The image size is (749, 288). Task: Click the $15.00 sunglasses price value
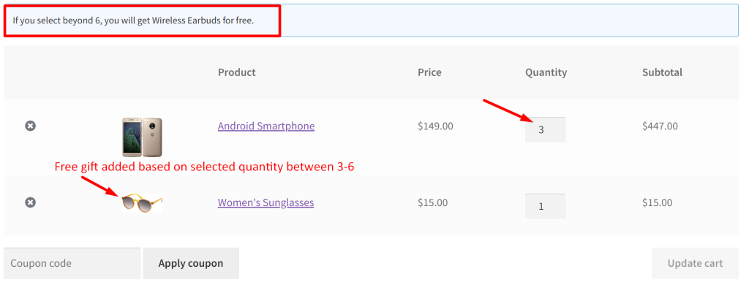[433, 202]
